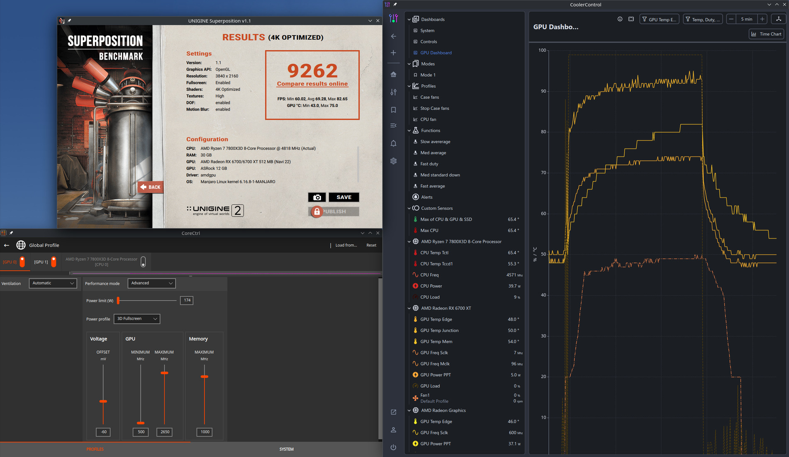
Task: Click the Power limit value field showing 174
Action: coord(187,300)
